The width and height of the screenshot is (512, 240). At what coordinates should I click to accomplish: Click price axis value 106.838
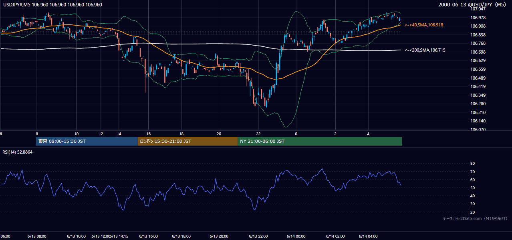click(x=478, y=35)
